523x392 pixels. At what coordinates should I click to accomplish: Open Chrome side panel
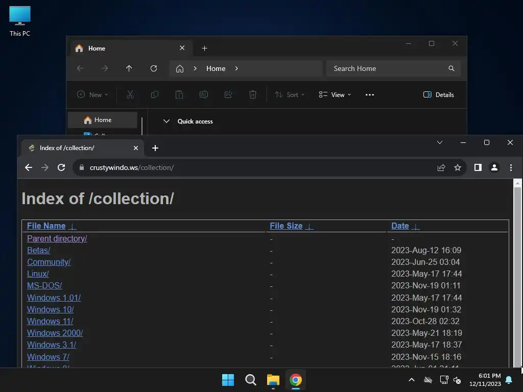[x=478, y=167]
